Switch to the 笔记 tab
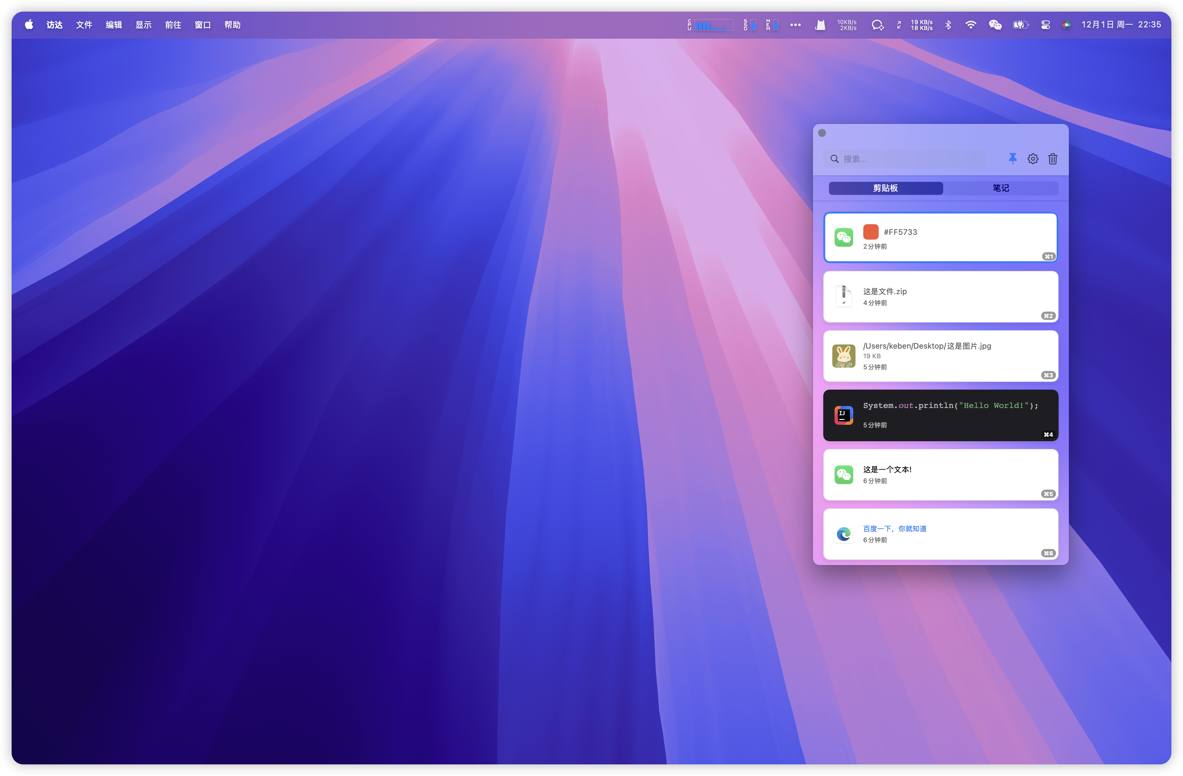The width and height of the screenshot is (1183, 776). [x=1001, y=188]
